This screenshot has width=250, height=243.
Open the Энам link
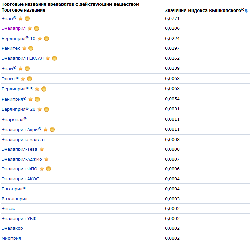point(9,68)
